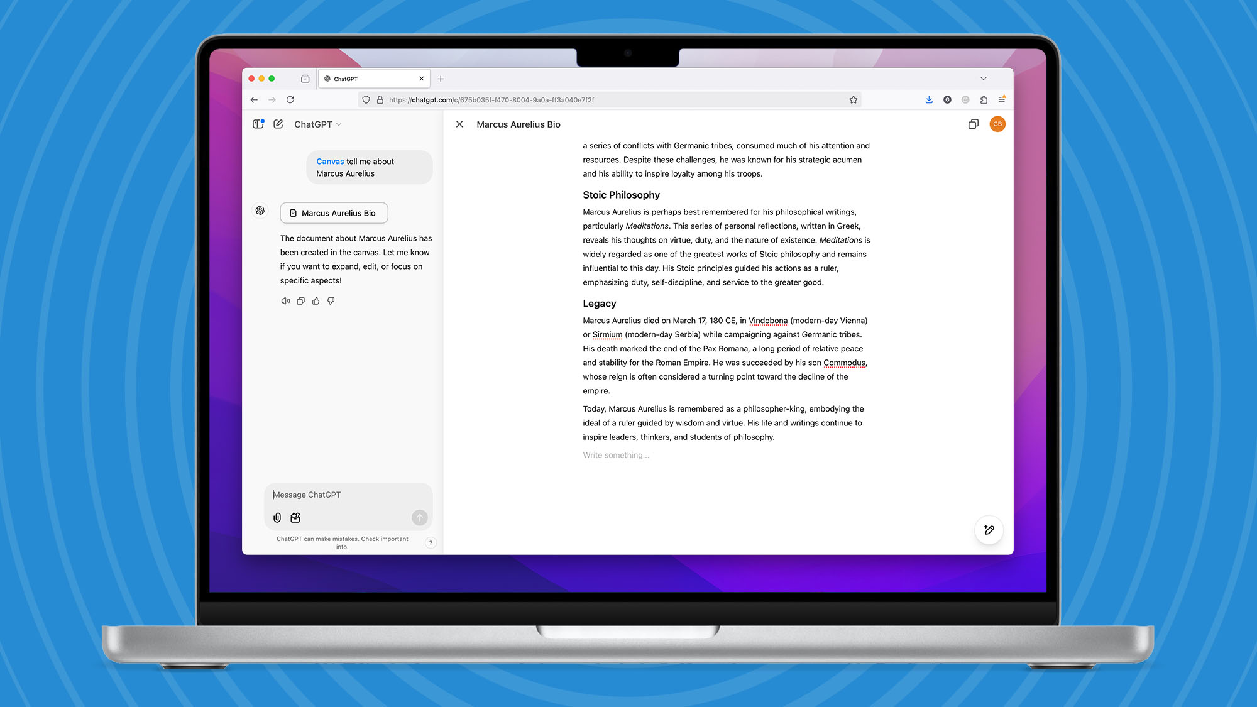Viewport: 1257px width, 707px height.
Task: Close the Marcus Aurelius Bio canvas
Action: coord(459,124)
